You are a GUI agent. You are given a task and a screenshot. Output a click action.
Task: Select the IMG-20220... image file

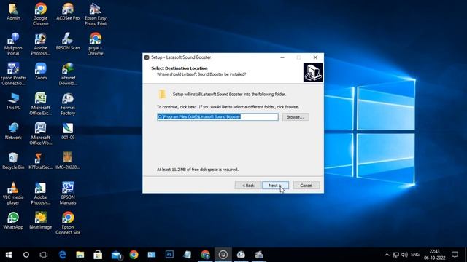[68, 161]
